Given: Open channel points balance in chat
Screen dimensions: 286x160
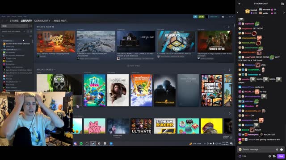Looking at the screenshot, I should [x=242, y=156].
